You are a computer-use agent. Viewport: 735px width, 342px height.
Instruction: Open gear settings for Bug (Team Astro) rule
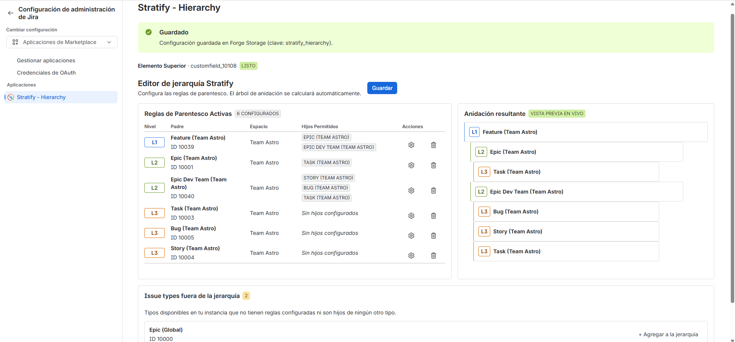[x=411, y=236]
